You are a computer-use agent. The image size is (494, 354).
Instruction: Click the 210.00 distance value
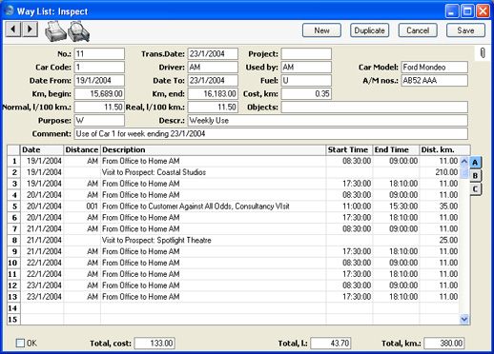click(x=446, y=172)
